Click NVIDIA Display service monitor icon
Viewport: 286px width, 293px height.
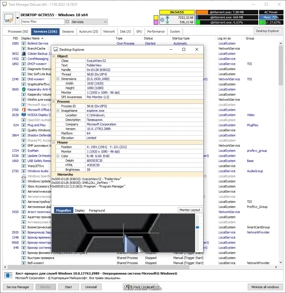[24, 115]
